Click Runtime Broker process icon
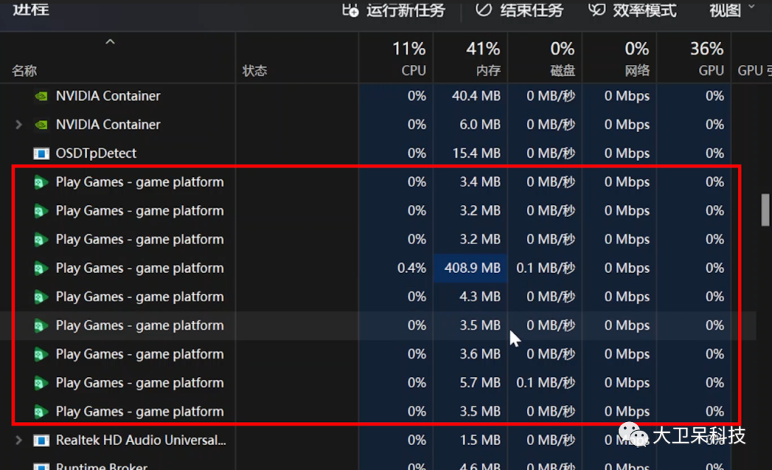 [41, 466]
